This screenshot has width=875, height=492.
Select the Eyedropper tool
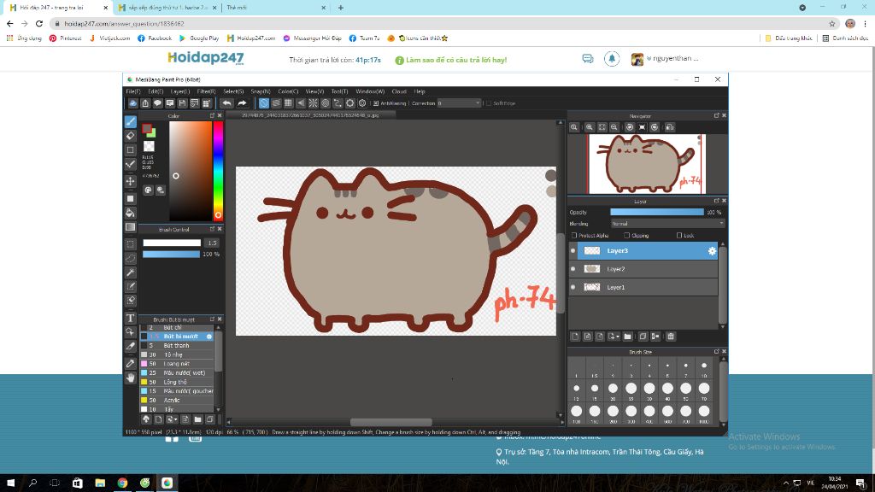131,363
